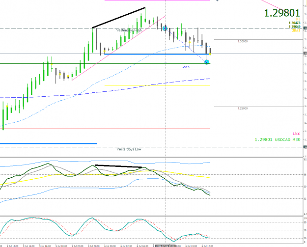Image resolution: width=307 pixels, height=247 pixels.
Task: Click the blue +50.3 pips label
Action: tap(186, 67)
